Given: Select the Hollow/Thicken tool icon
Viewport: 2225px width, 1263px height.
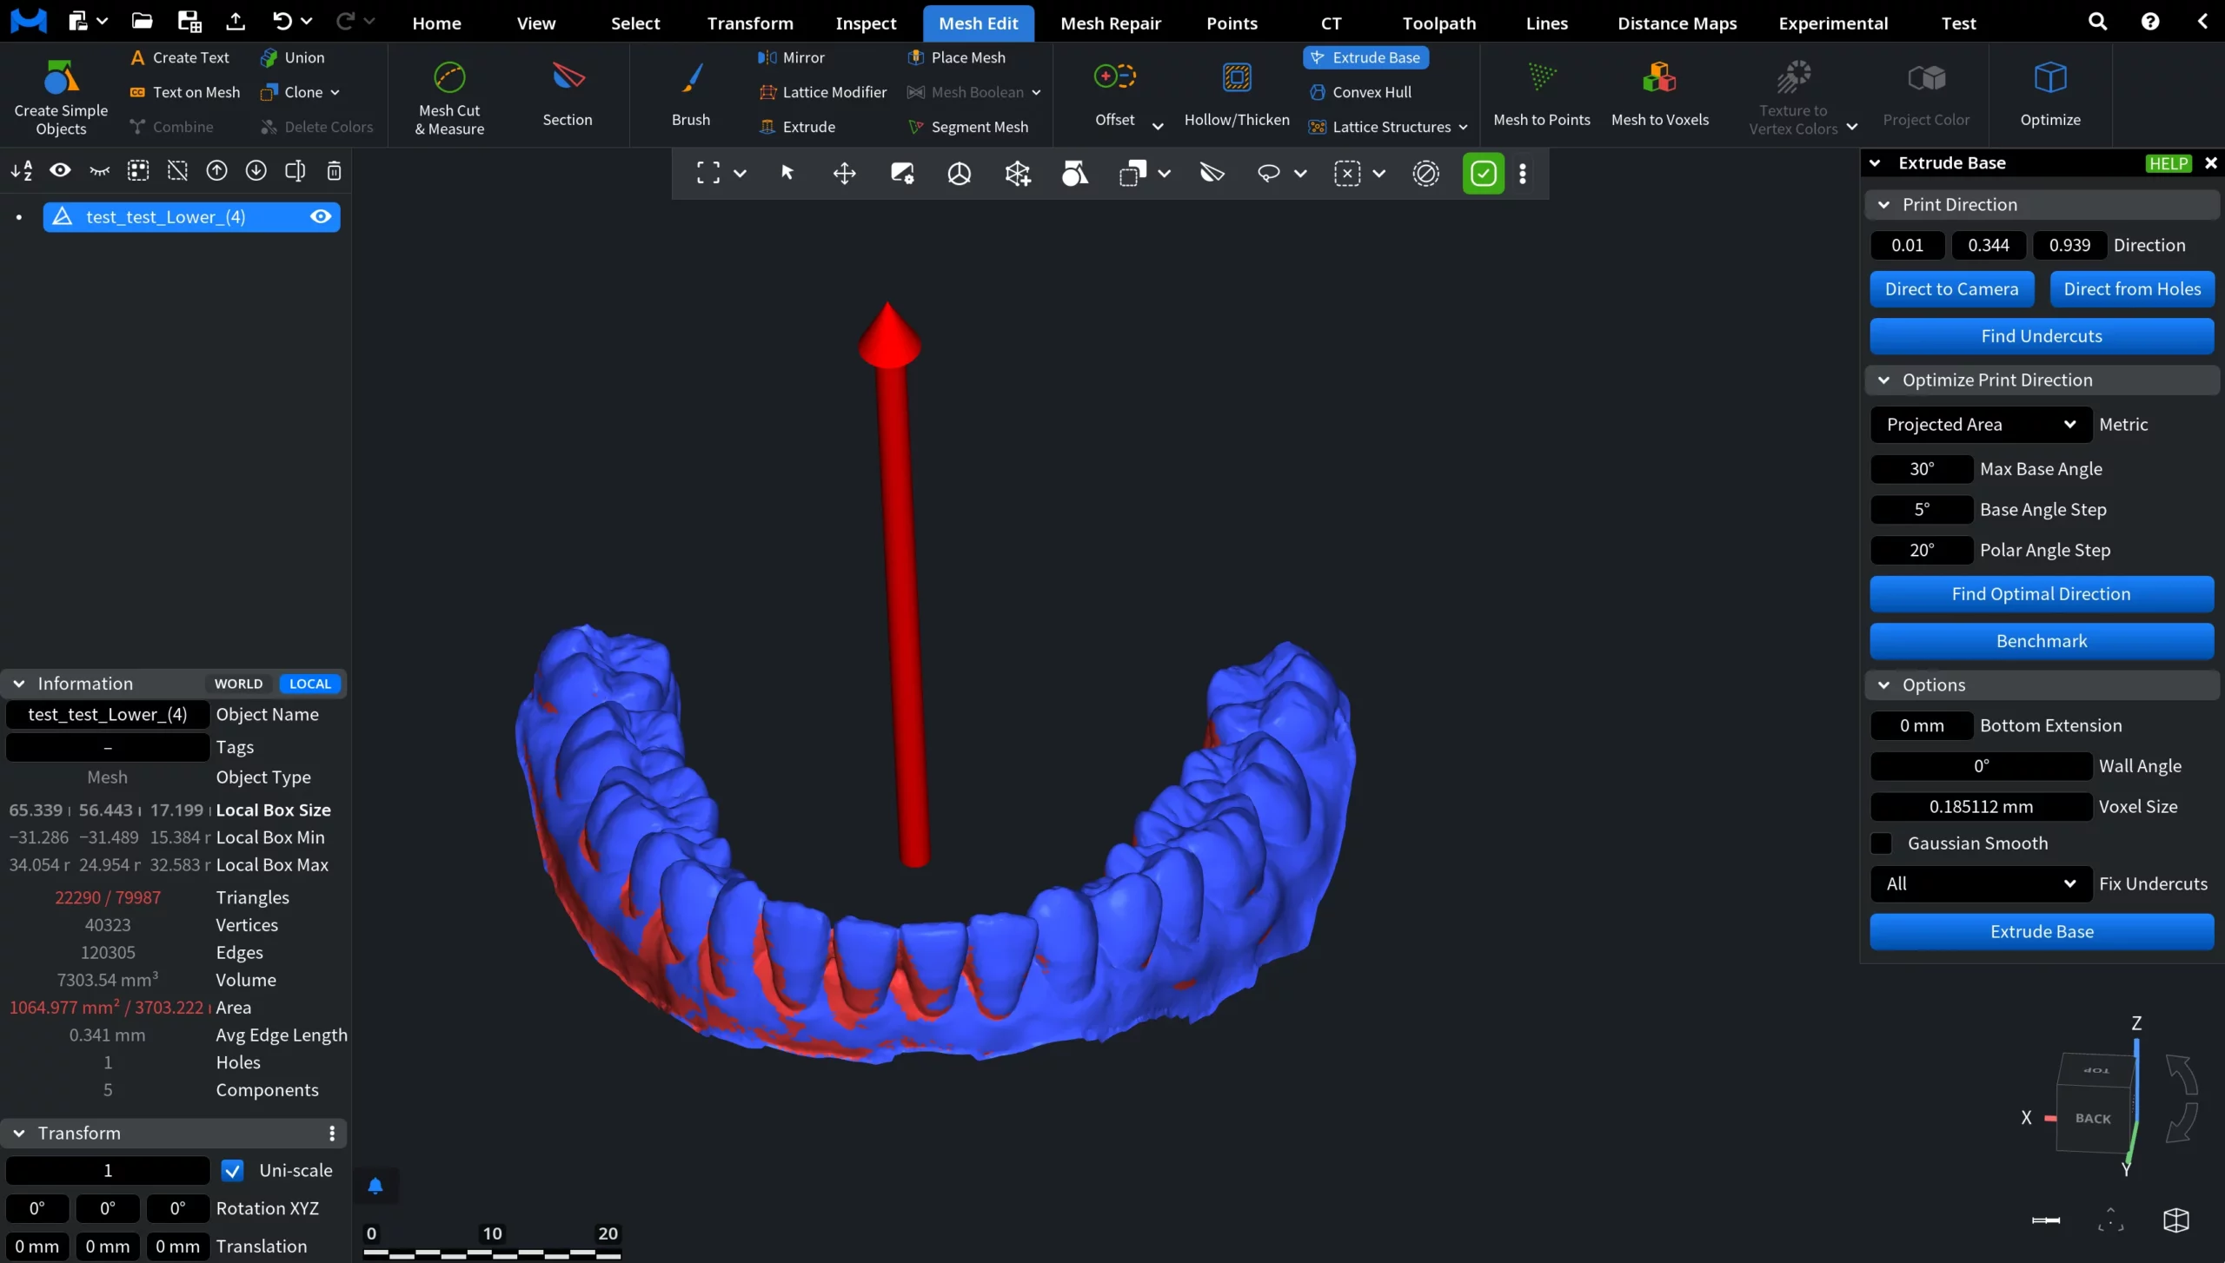Looking at the screenshot, I should tap(1236, 78).
